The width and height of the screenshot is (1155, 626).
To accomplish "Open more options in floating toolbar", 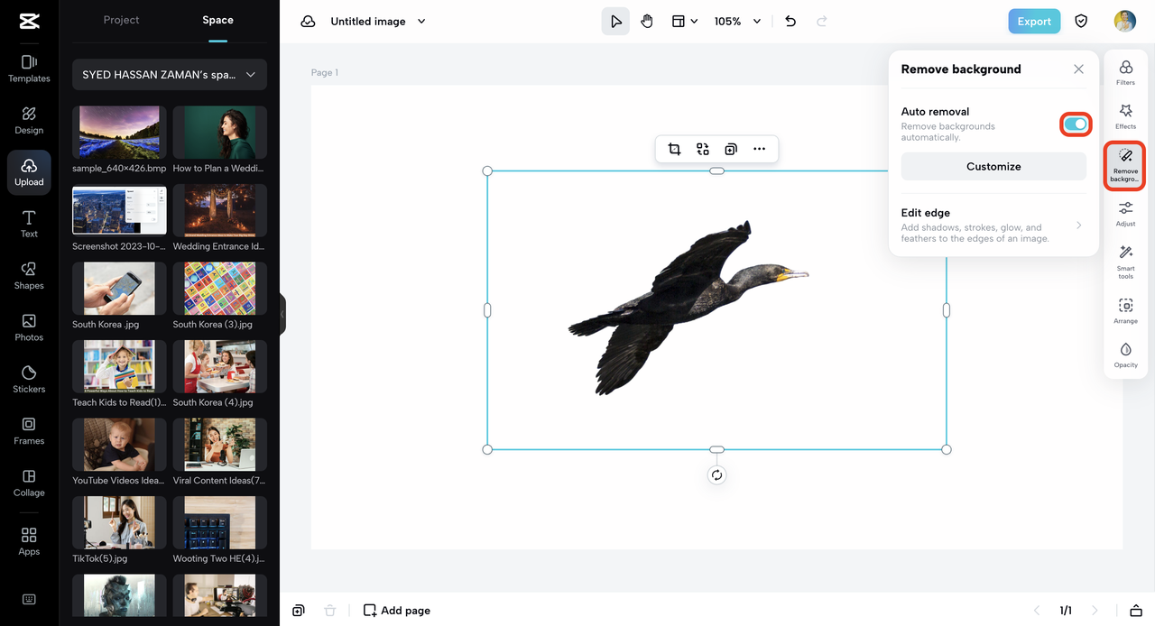I will click(x=759, y=149).
